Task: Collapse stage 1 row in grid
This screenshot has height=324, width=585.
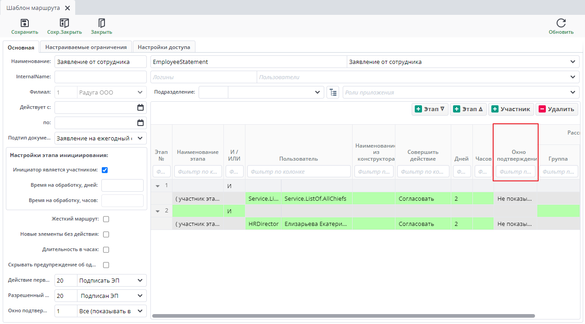Action: [x=158, y=186]
